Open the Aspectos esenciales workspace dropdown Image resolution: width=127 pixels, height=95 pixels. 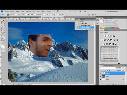(113, 11)
